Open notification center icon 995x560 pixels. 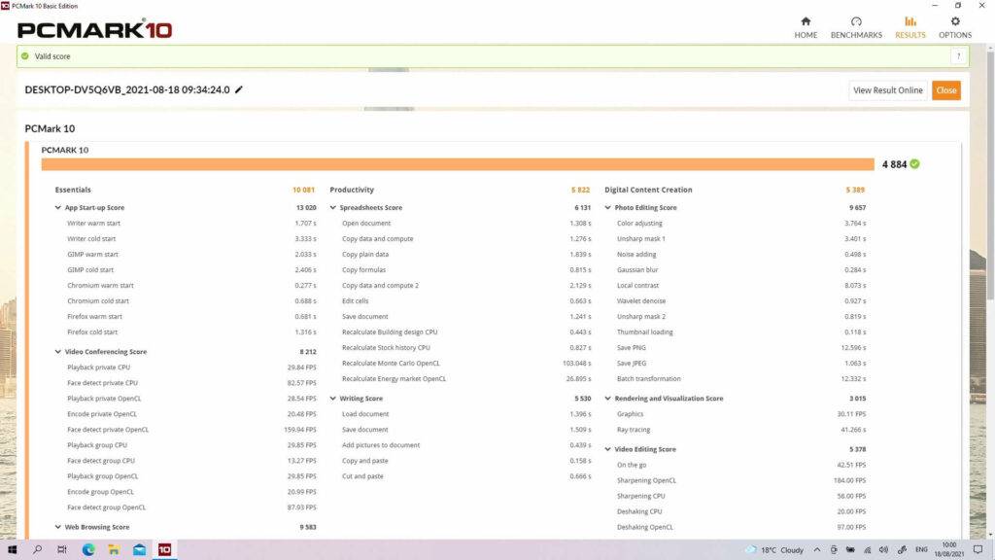pyautogui.click(x=978, y=550)
